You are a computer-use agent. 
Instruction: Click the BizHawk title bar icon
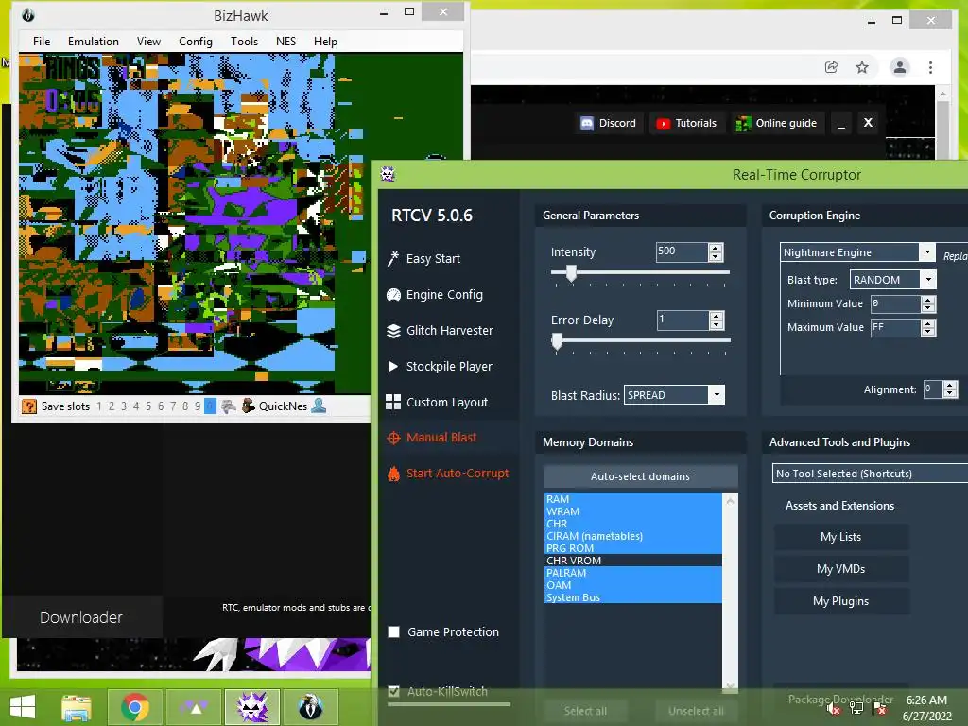coord(27,15)
